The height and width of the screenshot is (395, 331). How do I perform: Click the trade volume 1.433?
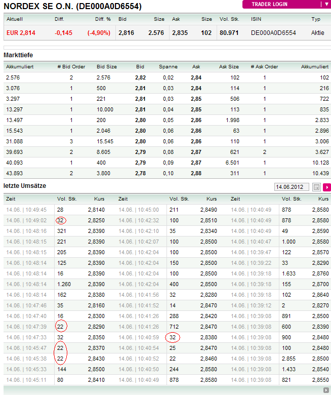coord(288,369)
